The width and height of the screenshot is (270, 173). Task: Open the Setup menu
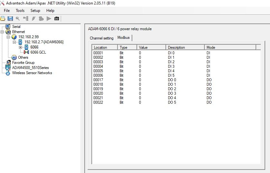35,11
